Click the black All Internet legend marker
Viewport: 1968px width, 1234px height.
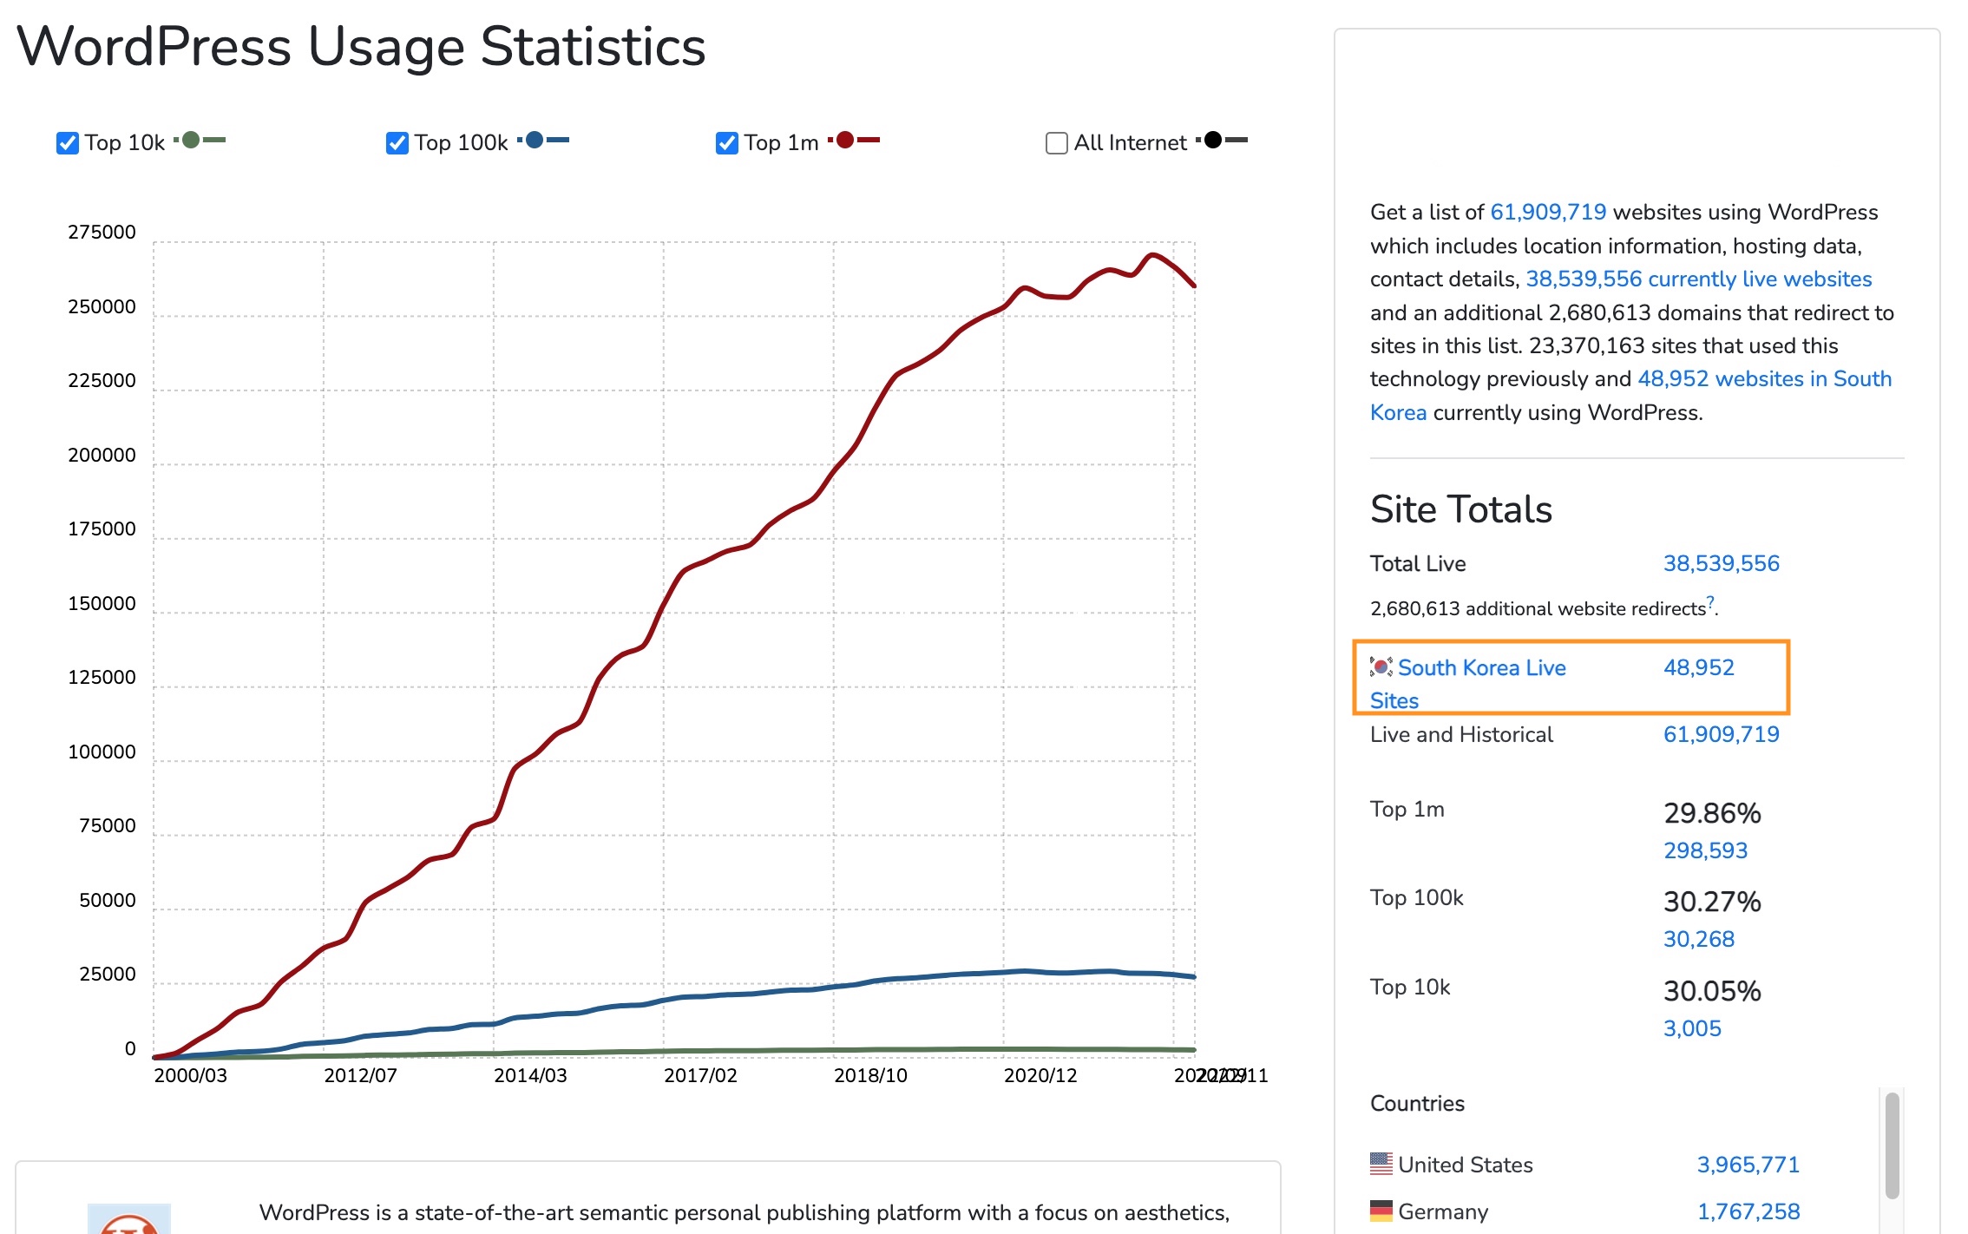point(1213,140)
